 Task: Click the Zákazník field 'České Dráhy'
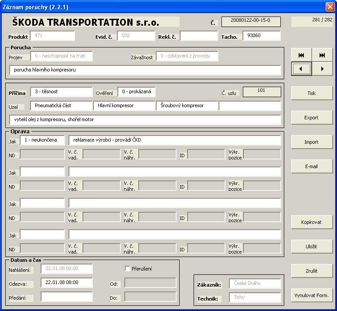pyautogui.click(x=255, y=284)
